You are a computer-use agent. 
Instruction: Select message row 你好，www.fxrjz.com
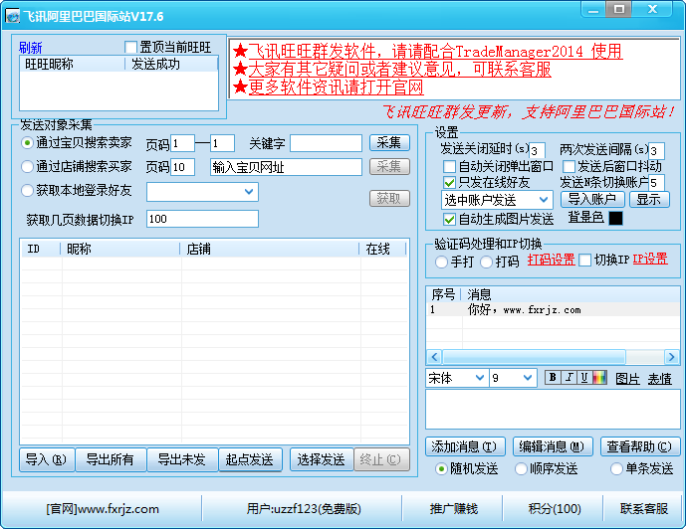(x=553, y=309)
